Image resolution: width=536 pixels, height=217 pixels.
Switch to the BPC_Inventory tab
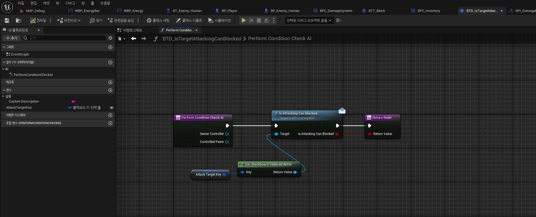click(429, 11)
